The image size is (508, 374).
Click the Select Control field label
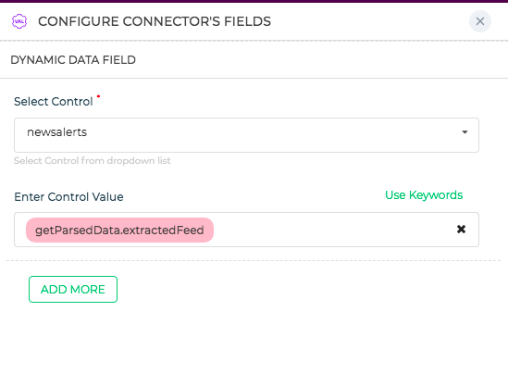click(x=54, y=102)
